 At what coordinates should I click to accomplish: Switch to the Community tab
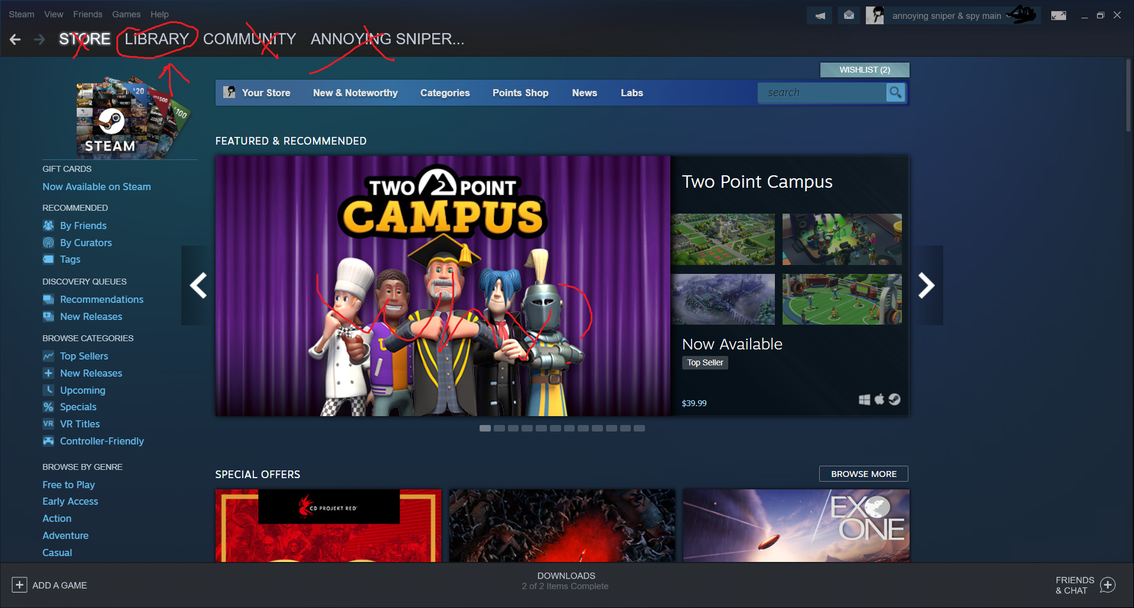(250, 39)
